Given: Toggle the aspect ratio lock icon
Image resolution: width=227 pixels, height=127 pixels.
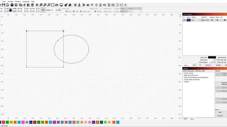Looking at the screenshot, I should click(10, 10).
